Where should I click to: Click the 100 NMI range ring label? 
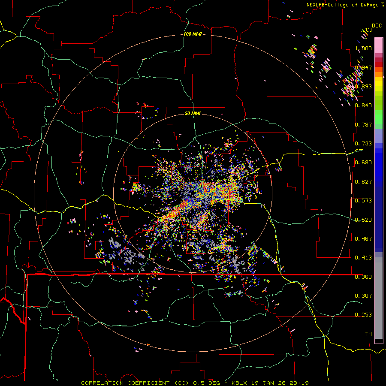tap(193, 34)
